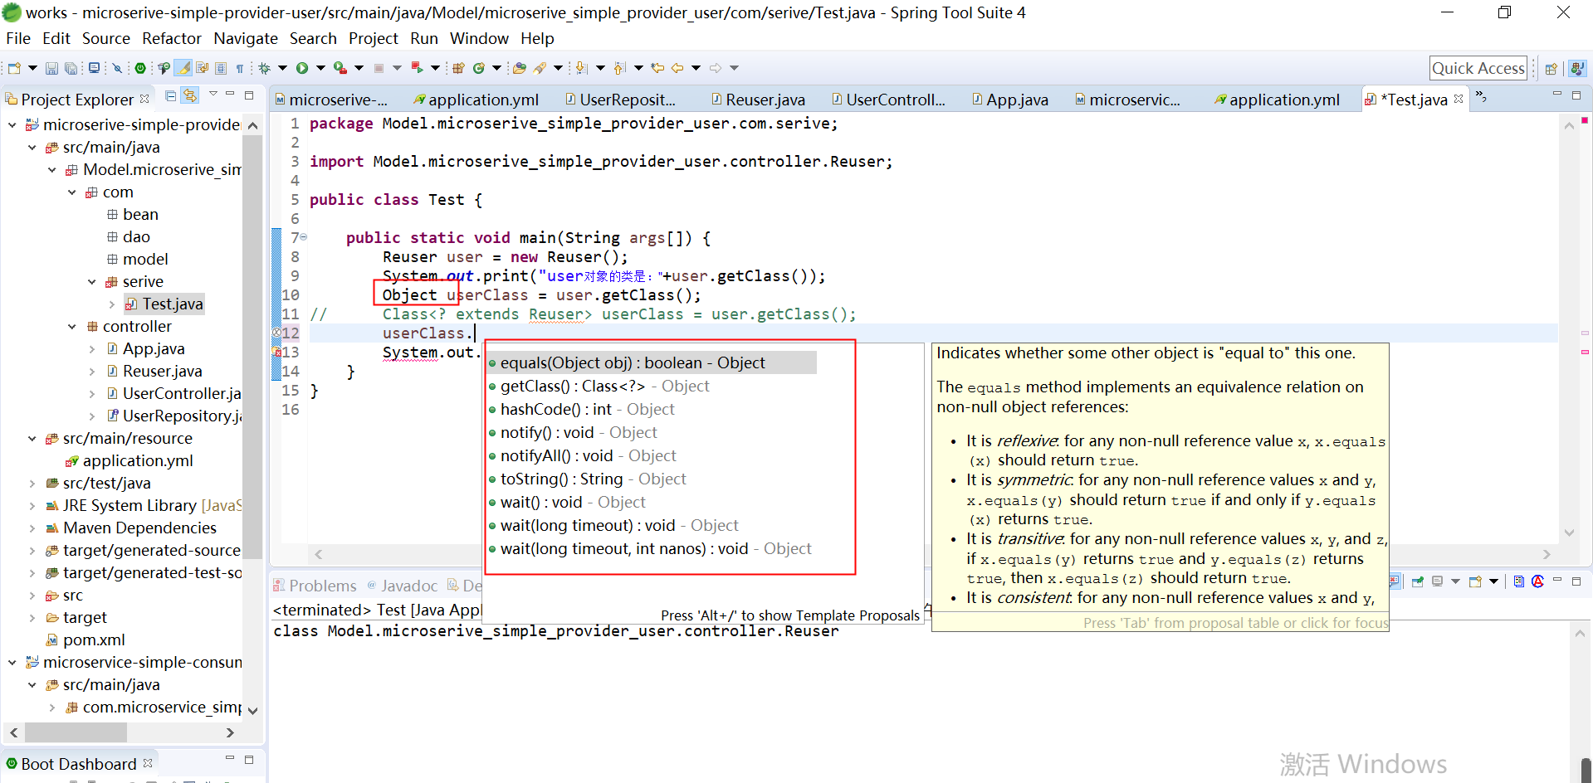Toggle Mark Occurrences highlighter icon
Viewport: 1593px width, 783px height.
183,68
